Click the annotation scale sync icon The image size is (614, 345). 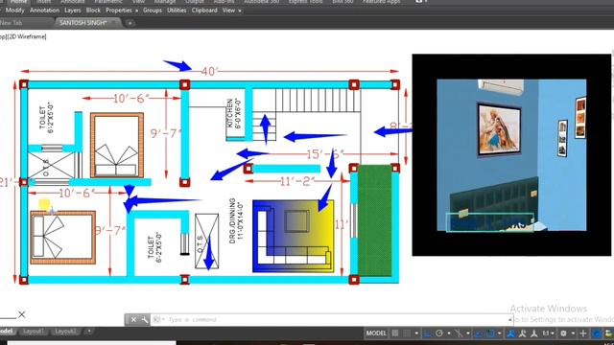pos(533,333)
